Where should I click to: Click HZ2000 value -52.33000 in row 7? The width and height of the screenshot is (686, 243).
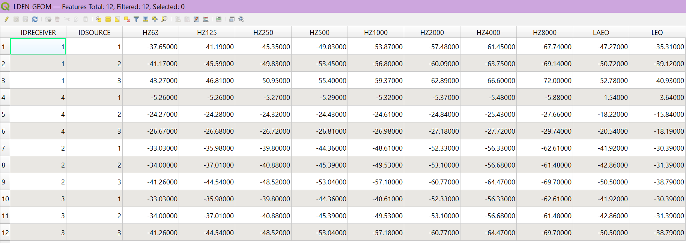432,148
